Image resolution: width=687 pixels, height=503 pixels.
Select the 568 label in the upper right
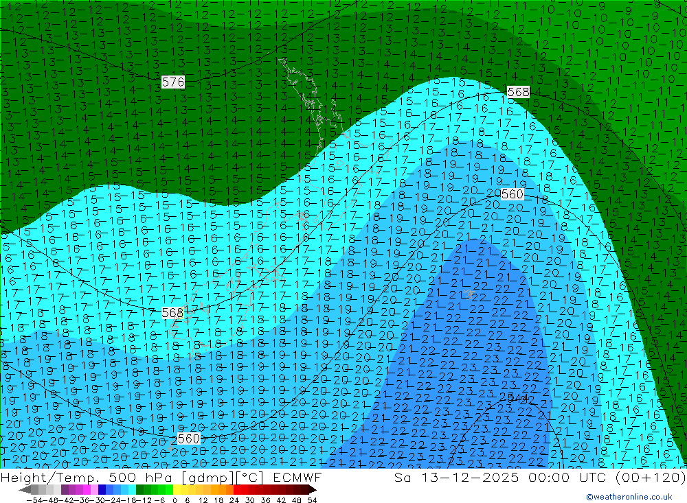click(518, 92)
